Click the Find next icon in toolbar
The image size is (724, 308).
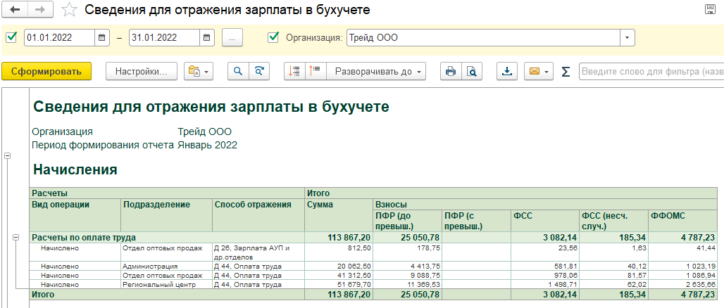pyautogui.click(x=259, y=72)
